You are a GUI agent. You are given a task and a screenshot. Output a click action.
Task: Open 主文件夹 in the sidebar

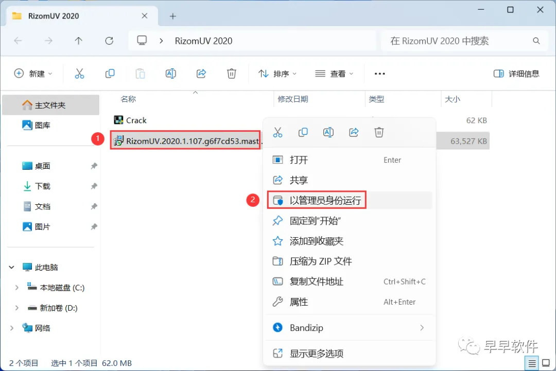pos(50,105)
